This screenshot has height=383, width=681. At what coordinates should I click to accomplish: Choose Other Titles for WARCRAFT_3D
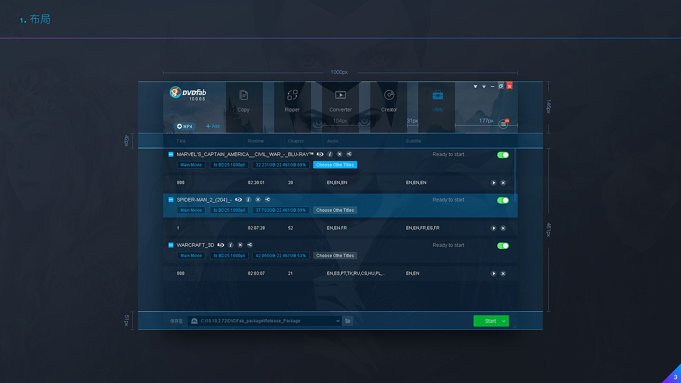pos(335,256)
